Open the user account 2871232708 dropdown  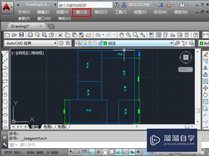pyautogui.click(x=155, y=5)
